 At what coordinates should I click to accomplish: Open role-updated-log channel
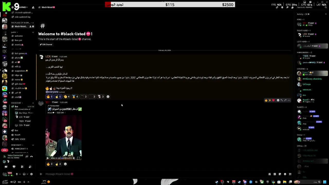(23, 17)
